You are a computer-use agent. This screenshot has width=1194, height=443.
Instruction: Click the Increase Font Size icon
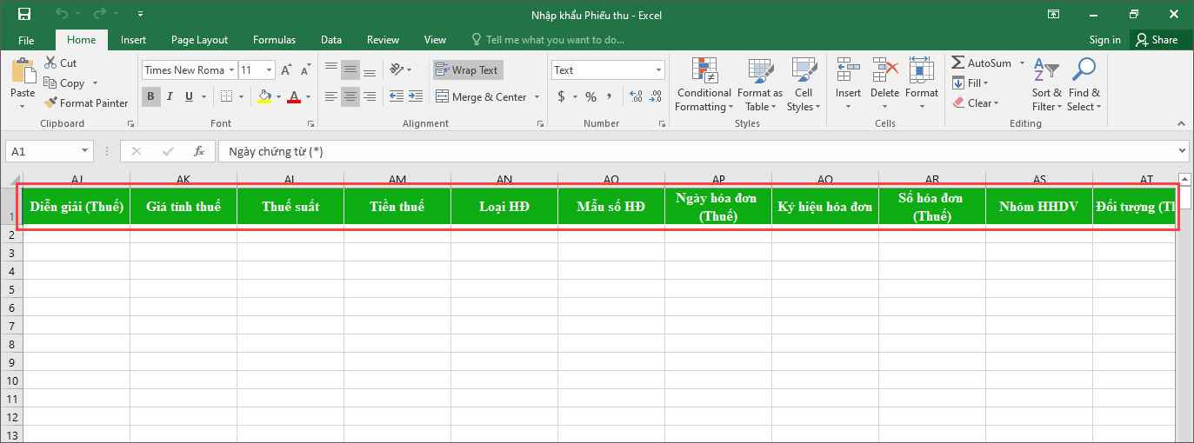[x=286, y=70]
